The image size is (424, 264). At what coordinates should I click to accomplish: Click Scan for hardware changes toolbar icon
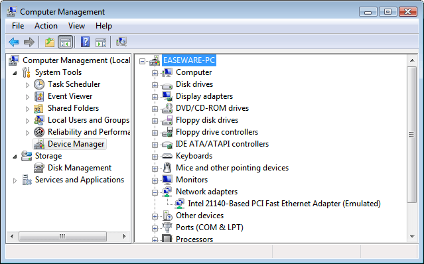(121, 42)
